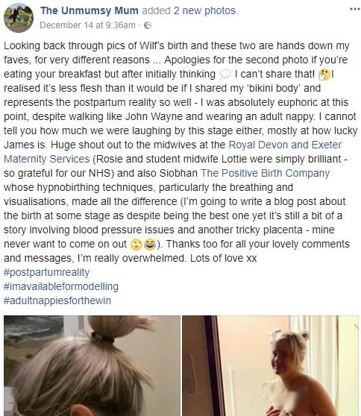Screen dimensions: 361x416
Task: Open The Unmumsy Mum page name link
Action: [90, 11]
